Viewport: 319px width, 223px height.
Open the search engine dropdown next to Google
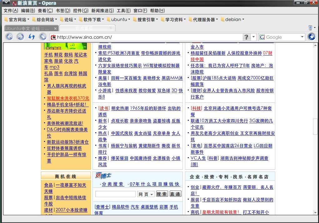coord(302,37)
